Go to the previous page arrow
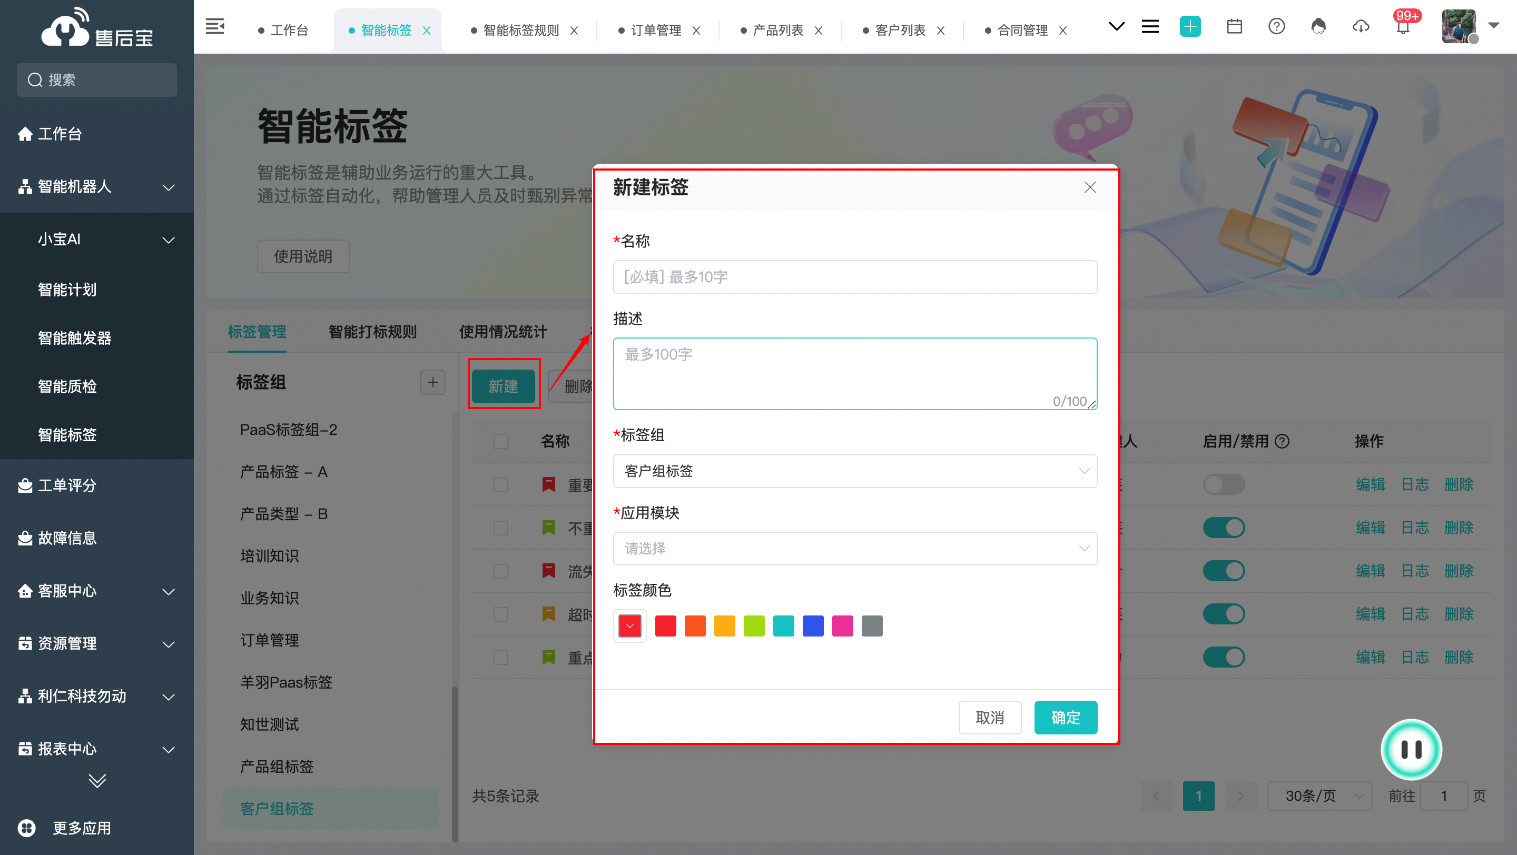 click(1157, 796)
